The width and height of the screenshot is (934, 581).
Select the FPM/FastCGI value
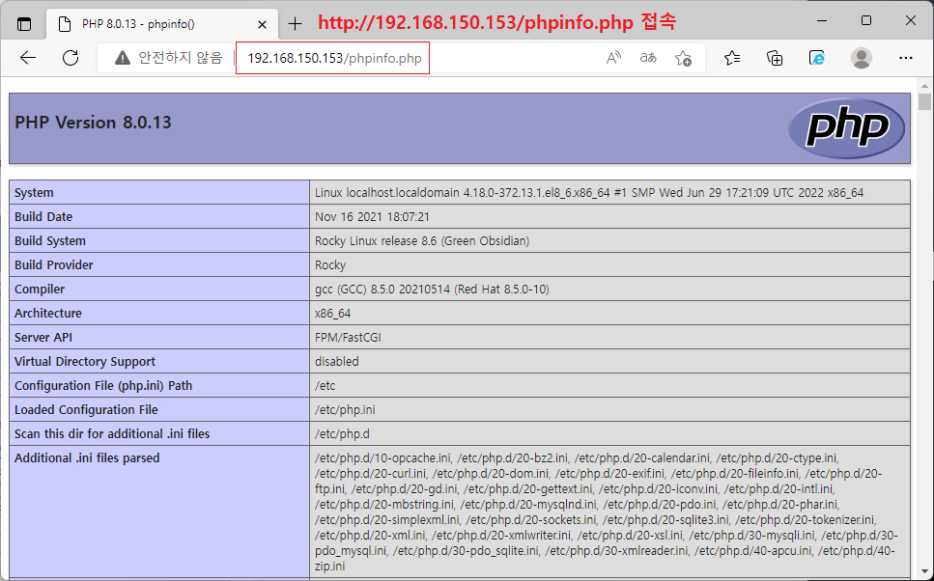(x=348, y=338)
